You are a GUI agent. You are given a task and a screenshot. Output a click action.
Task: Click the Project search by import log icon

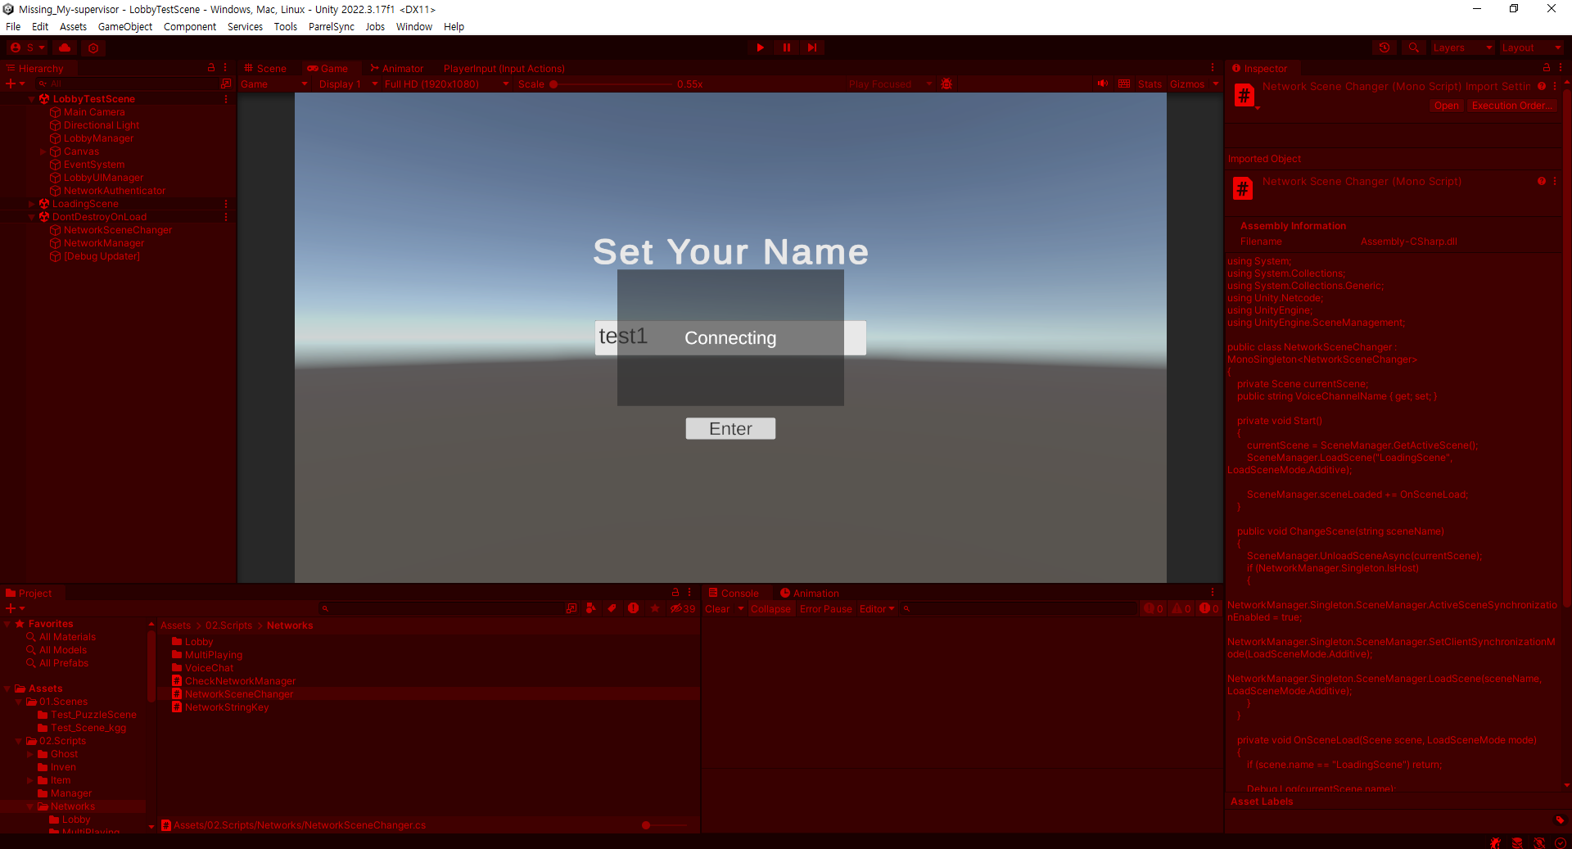pyautogui.click(x=633, y=608)
